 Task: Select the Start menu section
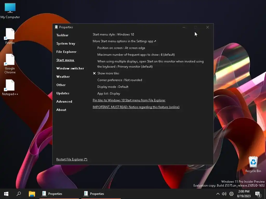click(x=65, y=60)
